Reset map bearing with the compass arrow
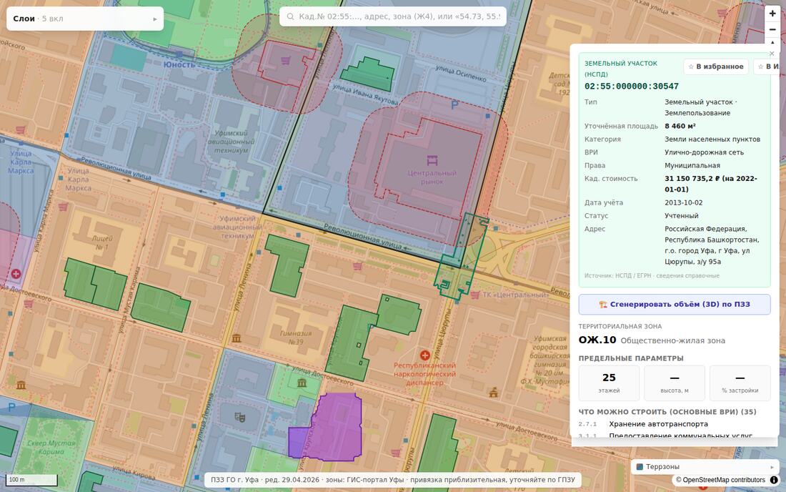The width and height of the screenshot is (786, 492). pyautogui.click(x=772, y=43)
